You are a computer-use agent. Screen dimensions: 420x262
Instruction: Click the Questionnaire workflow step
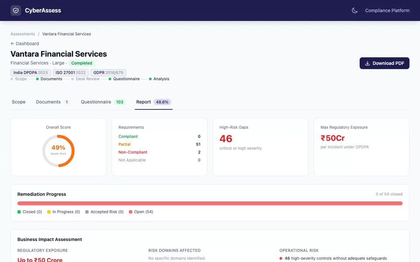[x=124, y=79]
